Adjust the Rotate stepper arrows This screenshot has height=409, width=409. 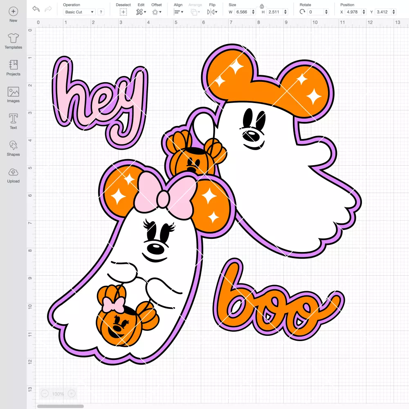(x=326, y=12)
